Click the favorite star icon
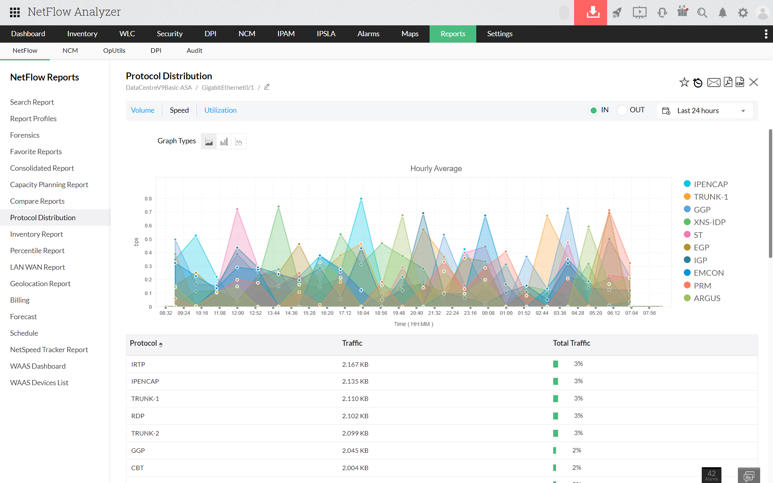The width and height of the screenshot is (773, 483). (x=683, y=83)
